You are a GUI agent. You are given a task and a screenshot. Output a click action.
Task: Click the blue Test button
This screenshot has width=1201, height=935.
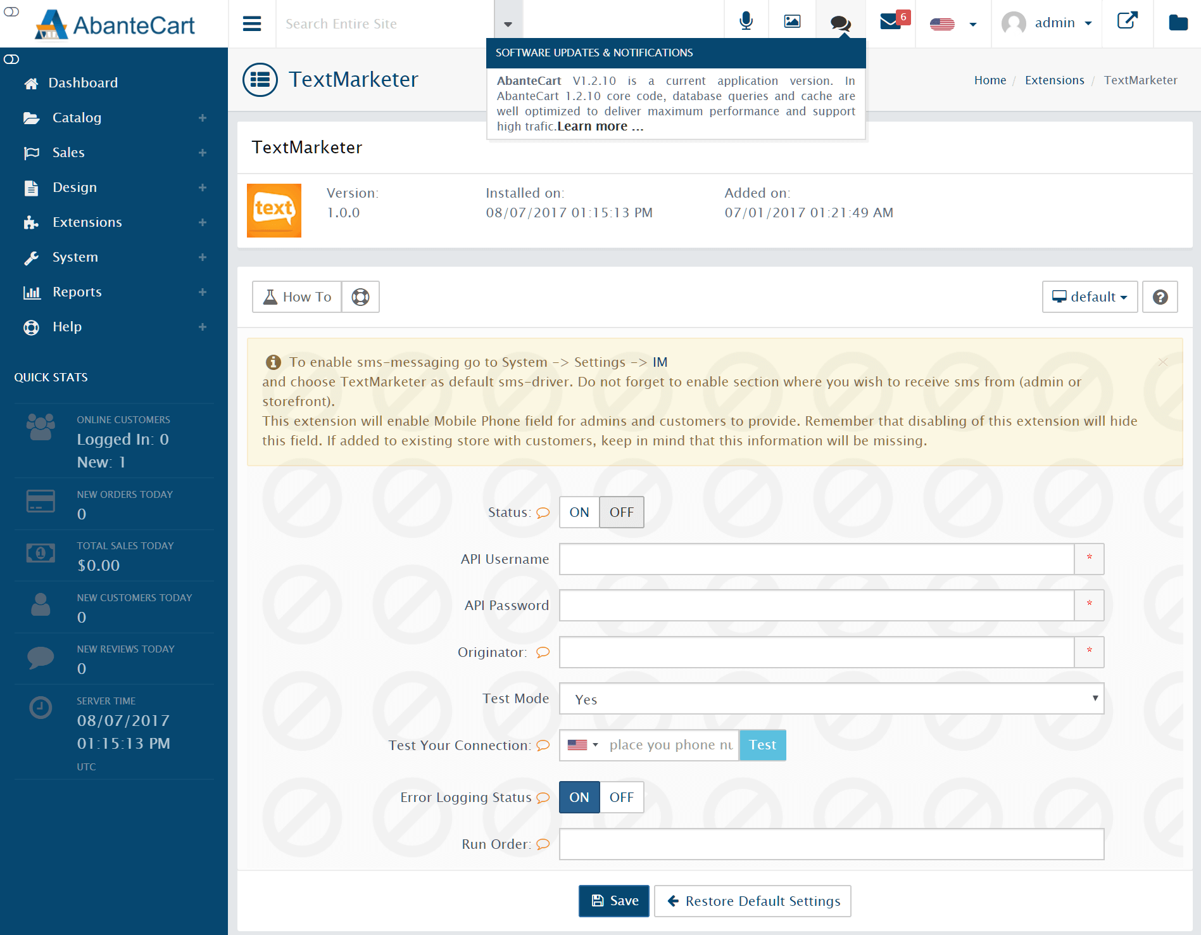pyautogui.click(x=762, y=745)
